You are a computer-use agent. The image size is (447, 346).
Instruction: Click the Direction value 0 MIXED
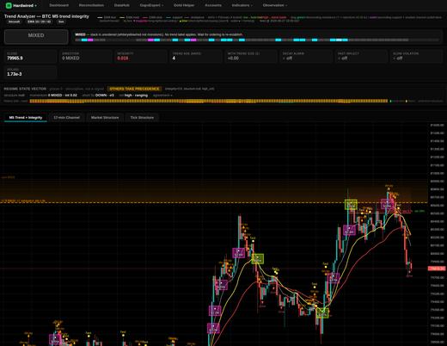click(70, 59)
